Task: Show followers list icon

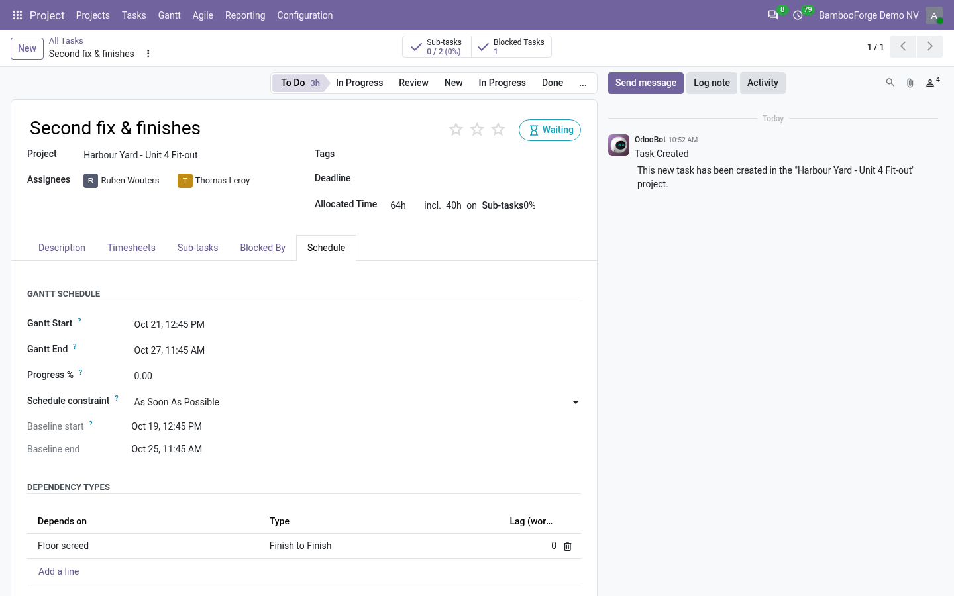Action: (933, 83)
